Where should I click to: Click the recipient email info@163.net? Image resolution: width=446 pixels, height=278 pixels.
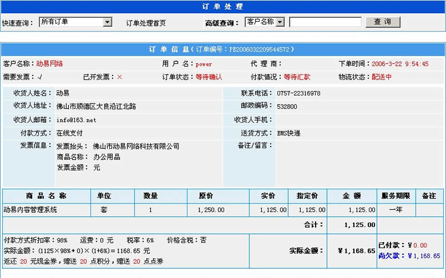(x=76, y=120)
